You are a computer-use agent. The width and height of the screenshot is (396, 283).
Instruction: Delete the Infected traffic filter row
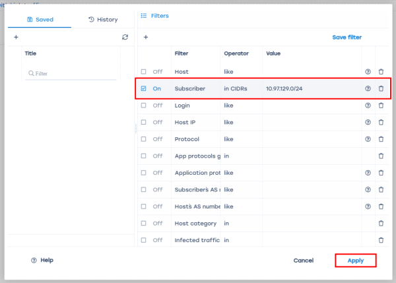(381, 241)
